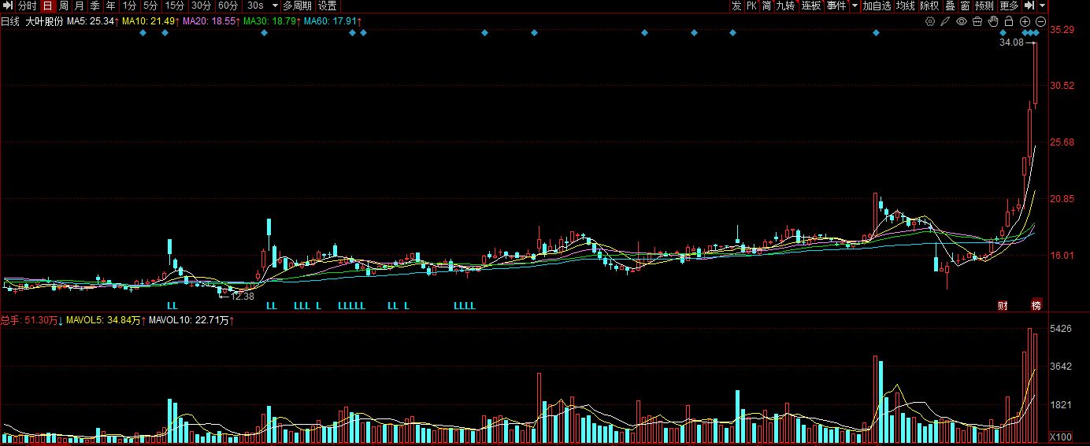The image size is (1090, 446).
Task: Click the 发 post button
Action: pyautogui.click(x=736, y=6)
